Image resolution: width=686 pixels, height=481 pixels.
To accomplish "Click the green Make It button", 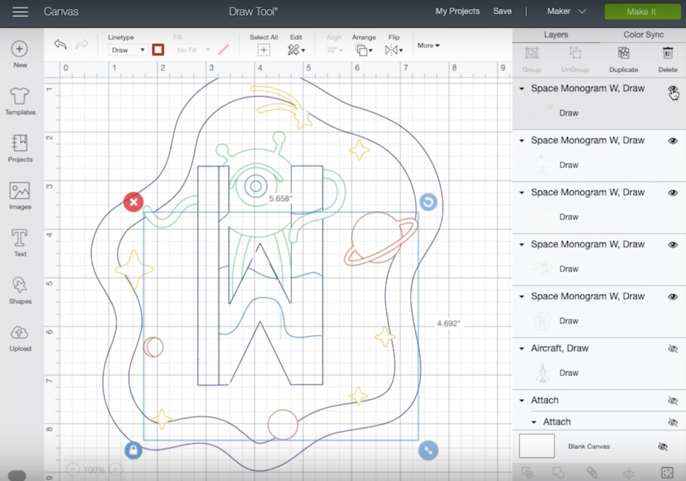I will tap(642, 12).
